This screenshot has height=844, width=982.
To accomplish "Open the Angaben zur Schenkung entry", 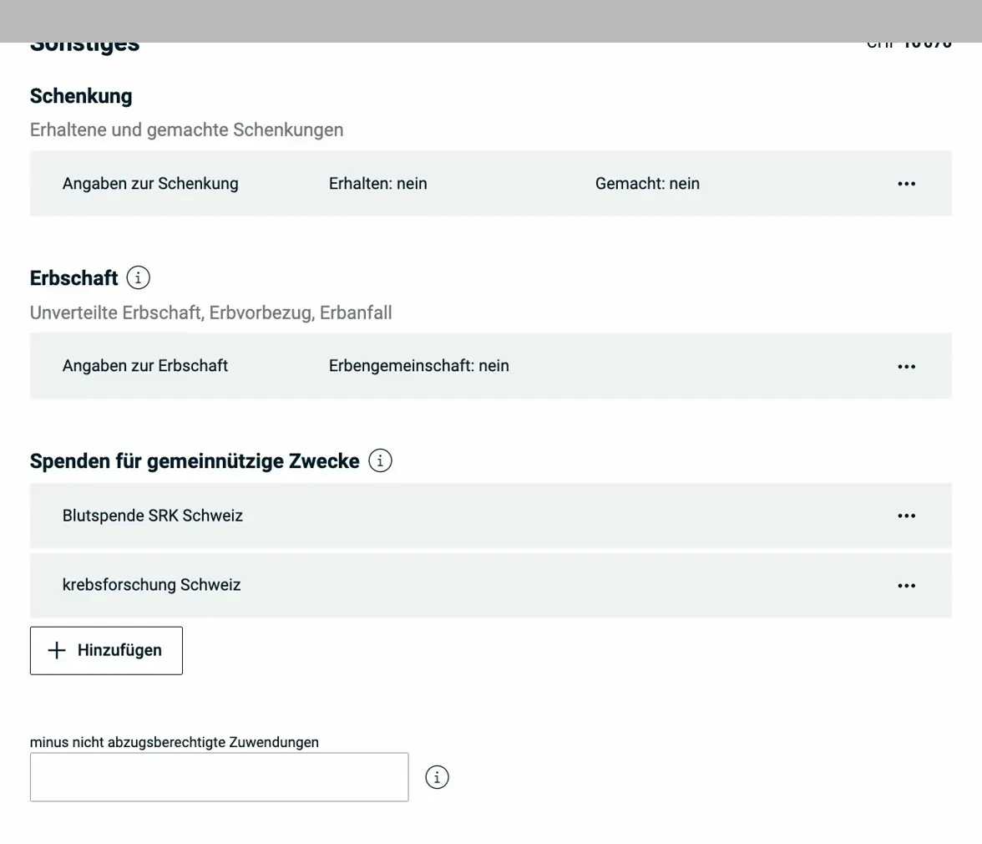I will (x=149, y=183).
